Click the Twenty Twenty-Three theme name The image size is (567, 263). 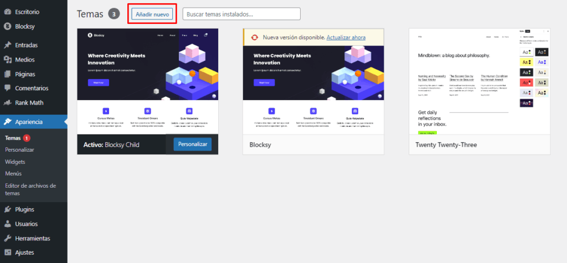(x=446, y=145)
